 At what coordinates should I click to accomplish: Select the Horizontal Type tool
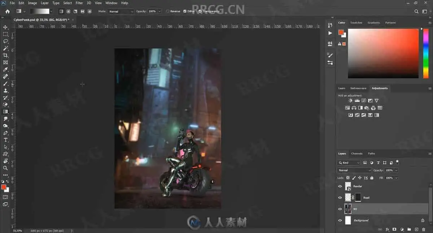click(x=5, y=140)
